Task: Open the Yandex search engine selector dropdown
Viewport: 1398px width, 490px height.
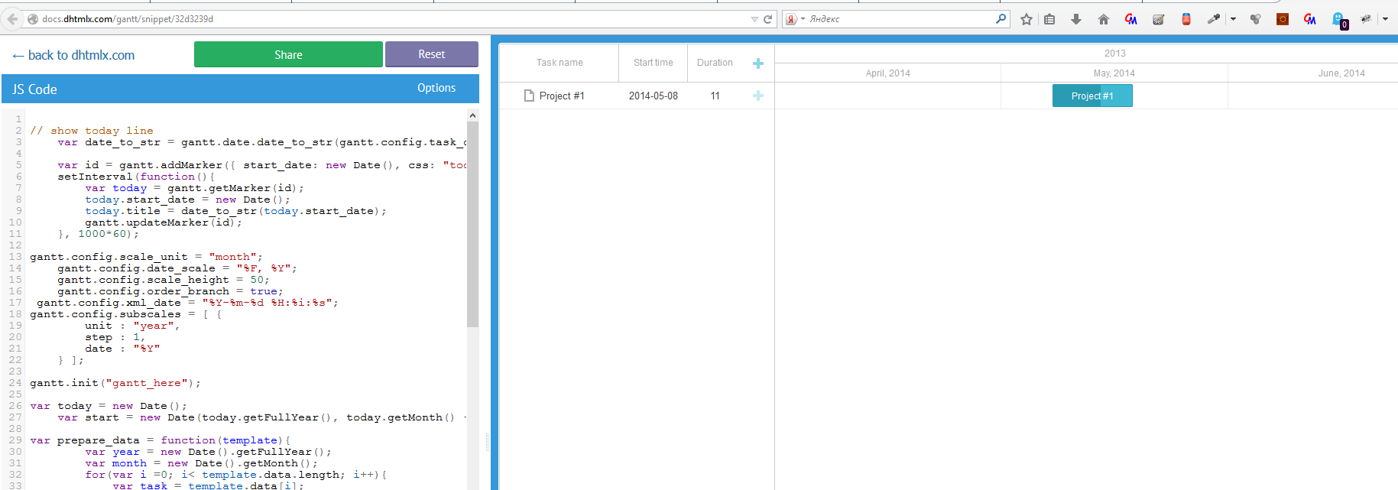Action: [796, 19]
